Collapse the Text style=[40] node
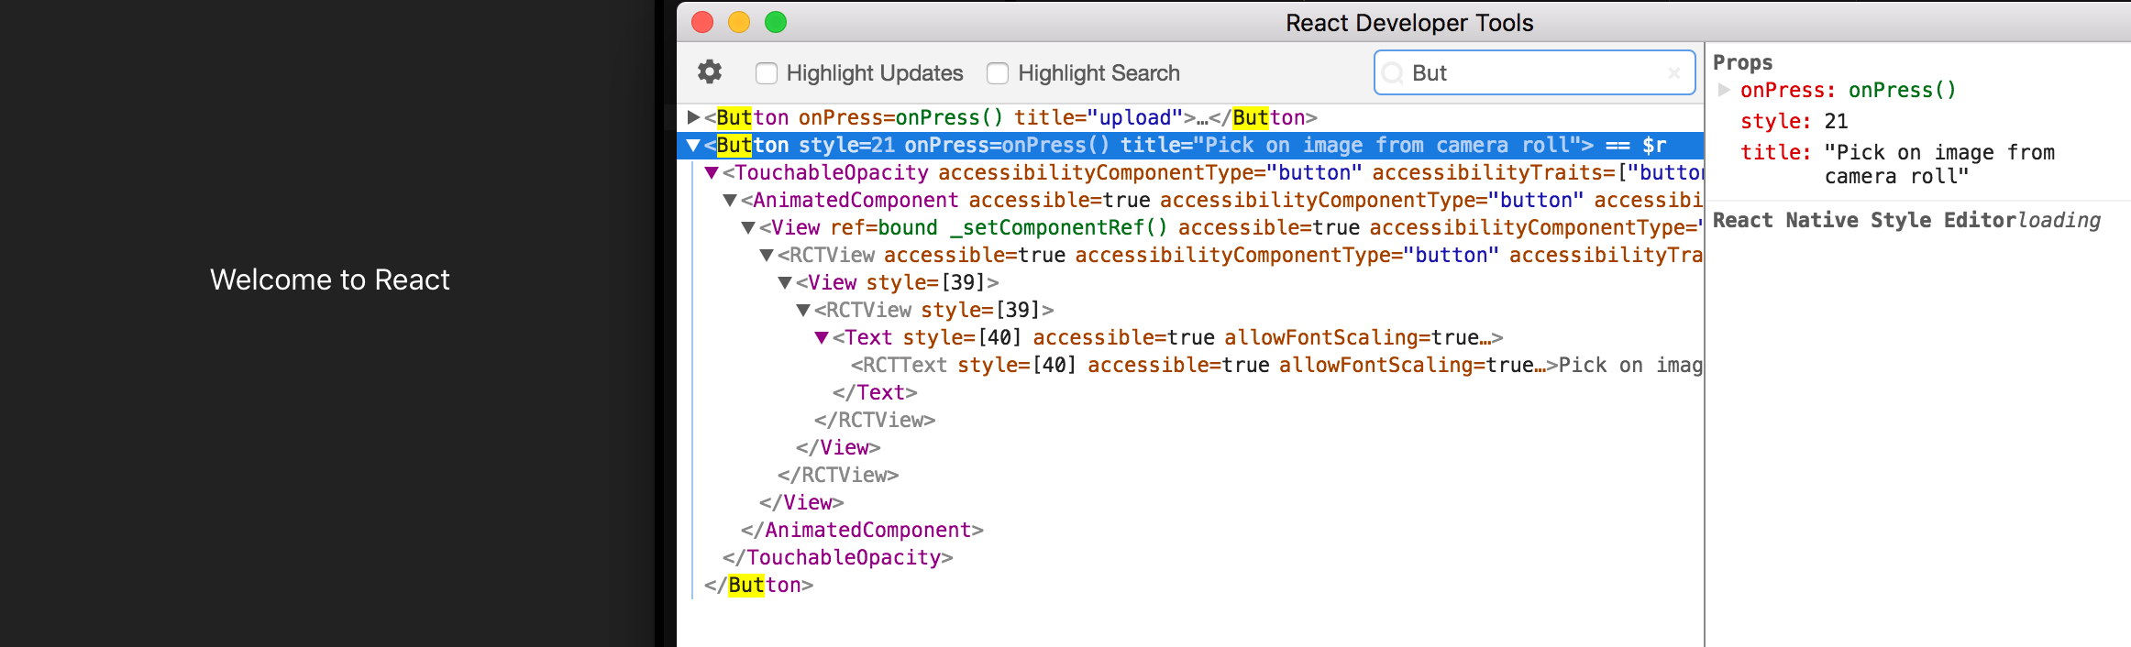2131x647 pixels. (x=823, y=337)
